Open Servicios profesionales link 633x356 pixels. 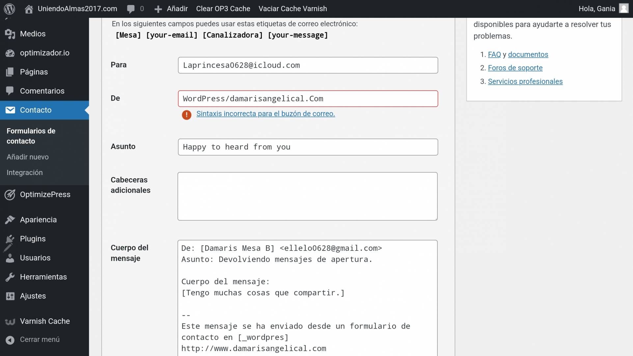point(525,81)
